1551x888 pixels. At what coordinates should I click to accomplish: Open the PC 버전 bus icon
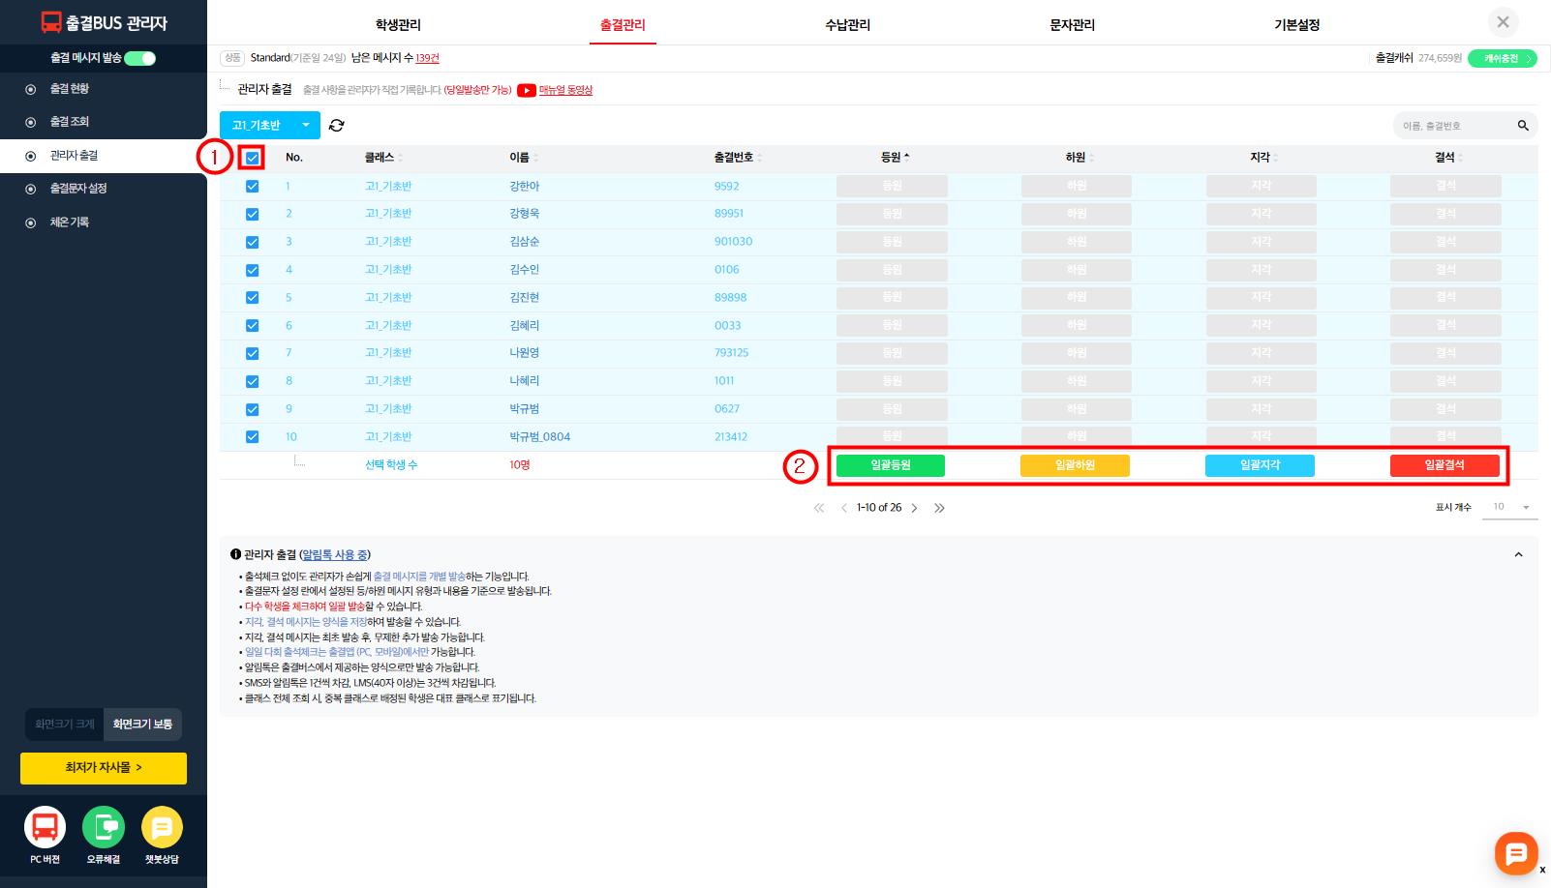click(x=45, y=828)
